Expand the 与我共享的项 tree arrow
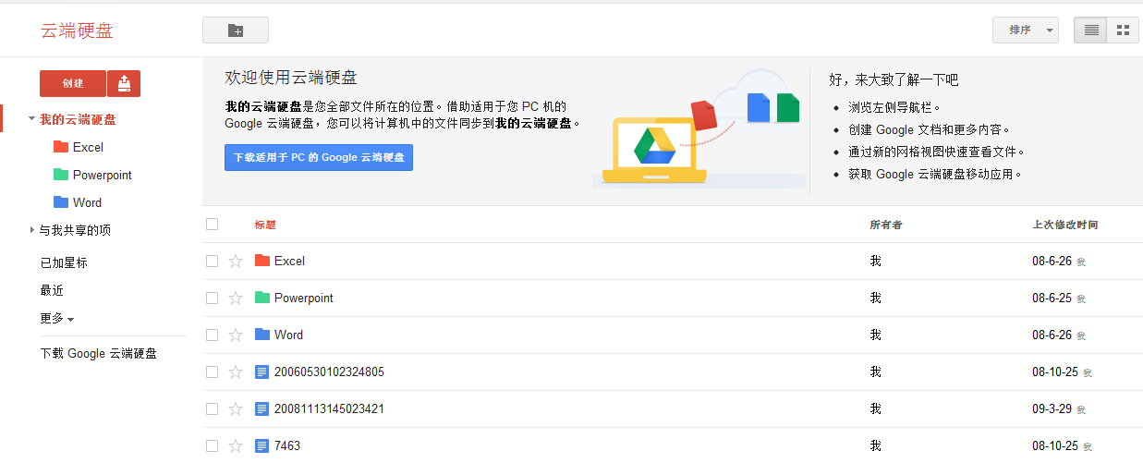Screen dimensions: 1143x463 (x=32, y=230)
